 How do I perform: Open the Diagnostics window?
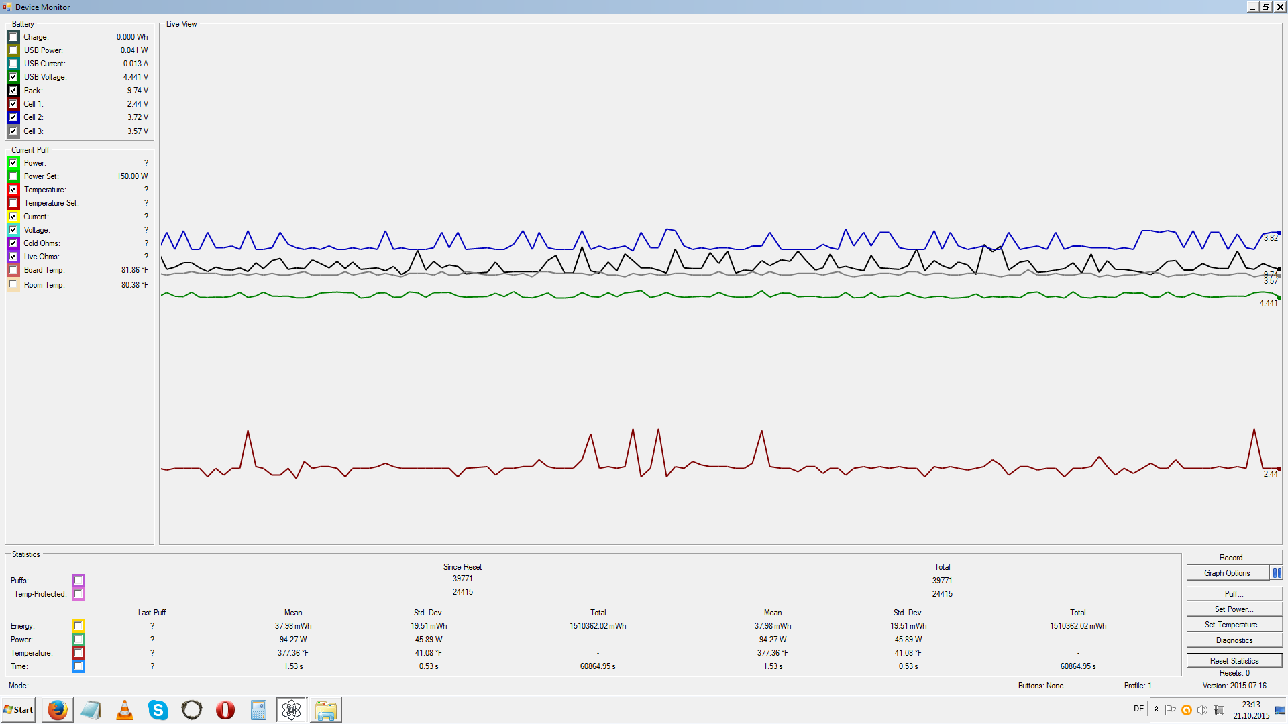[x=1234, y=640]
